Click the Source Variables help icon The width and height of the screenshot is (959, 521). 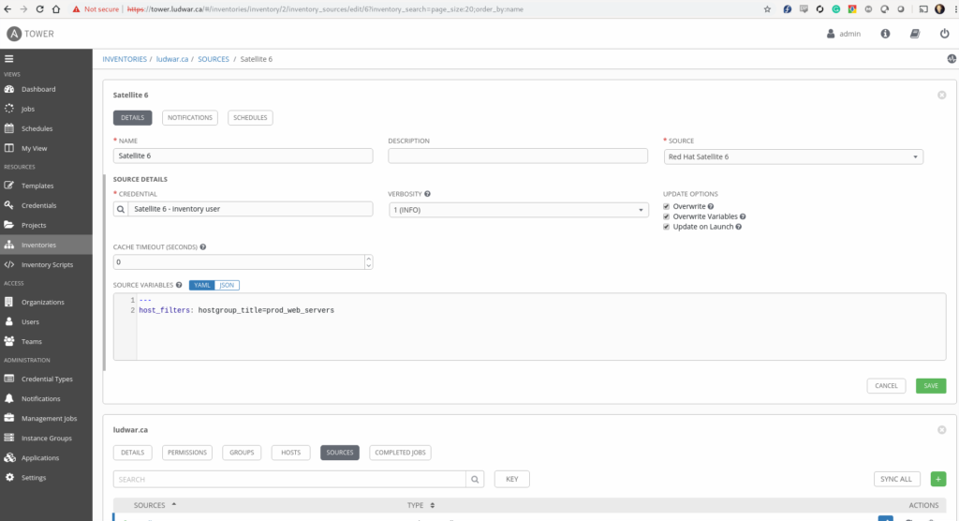coord(179,285)
